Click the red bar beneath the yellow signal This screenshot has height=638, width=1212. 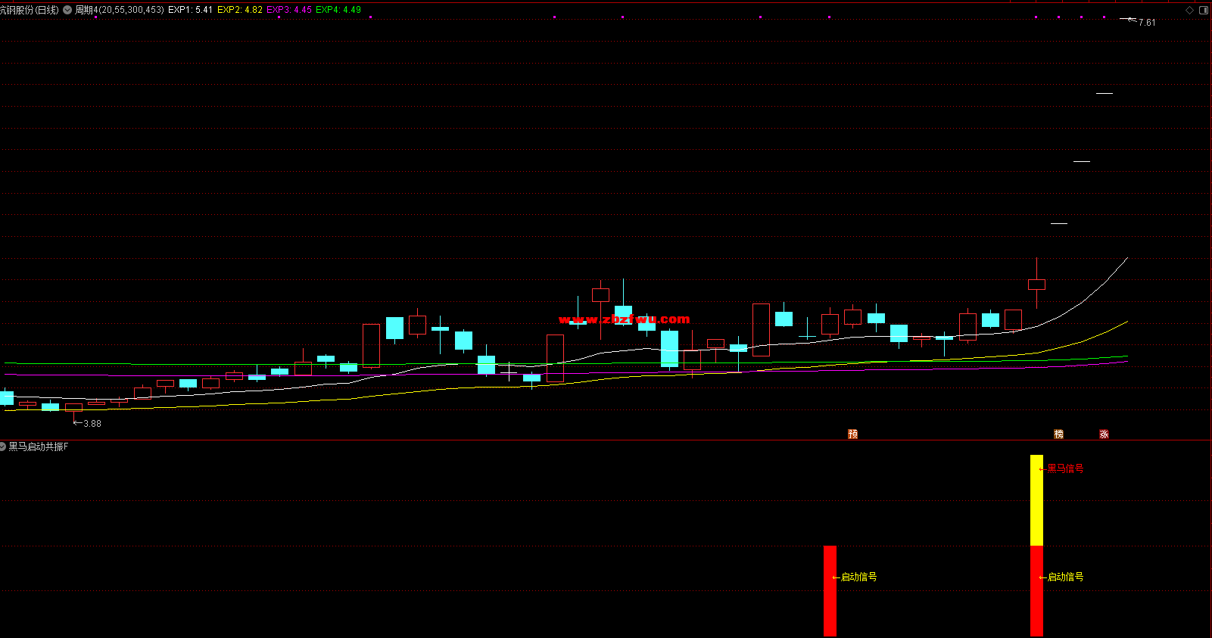point(1037,591)
